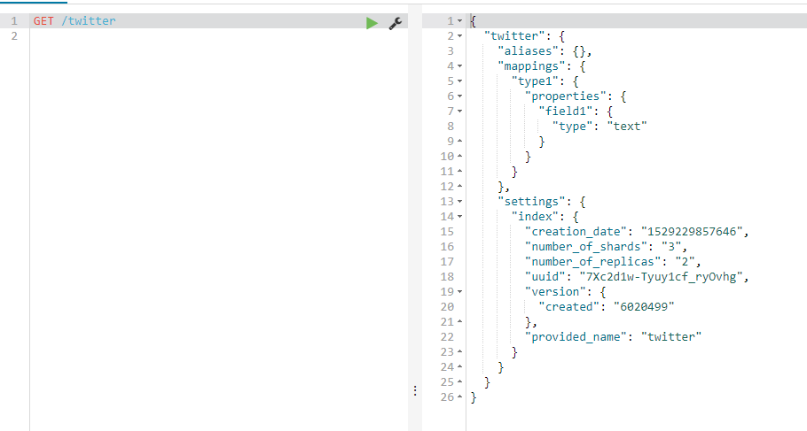Click line number 15 in response gutter
807x431 pixels.
[447, 232]
